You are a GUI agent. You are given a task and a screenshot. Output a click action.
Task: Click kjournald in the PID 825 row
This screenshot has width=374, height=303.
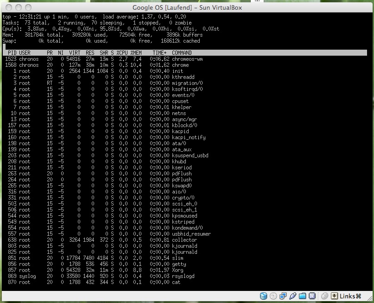click(184, 252)
